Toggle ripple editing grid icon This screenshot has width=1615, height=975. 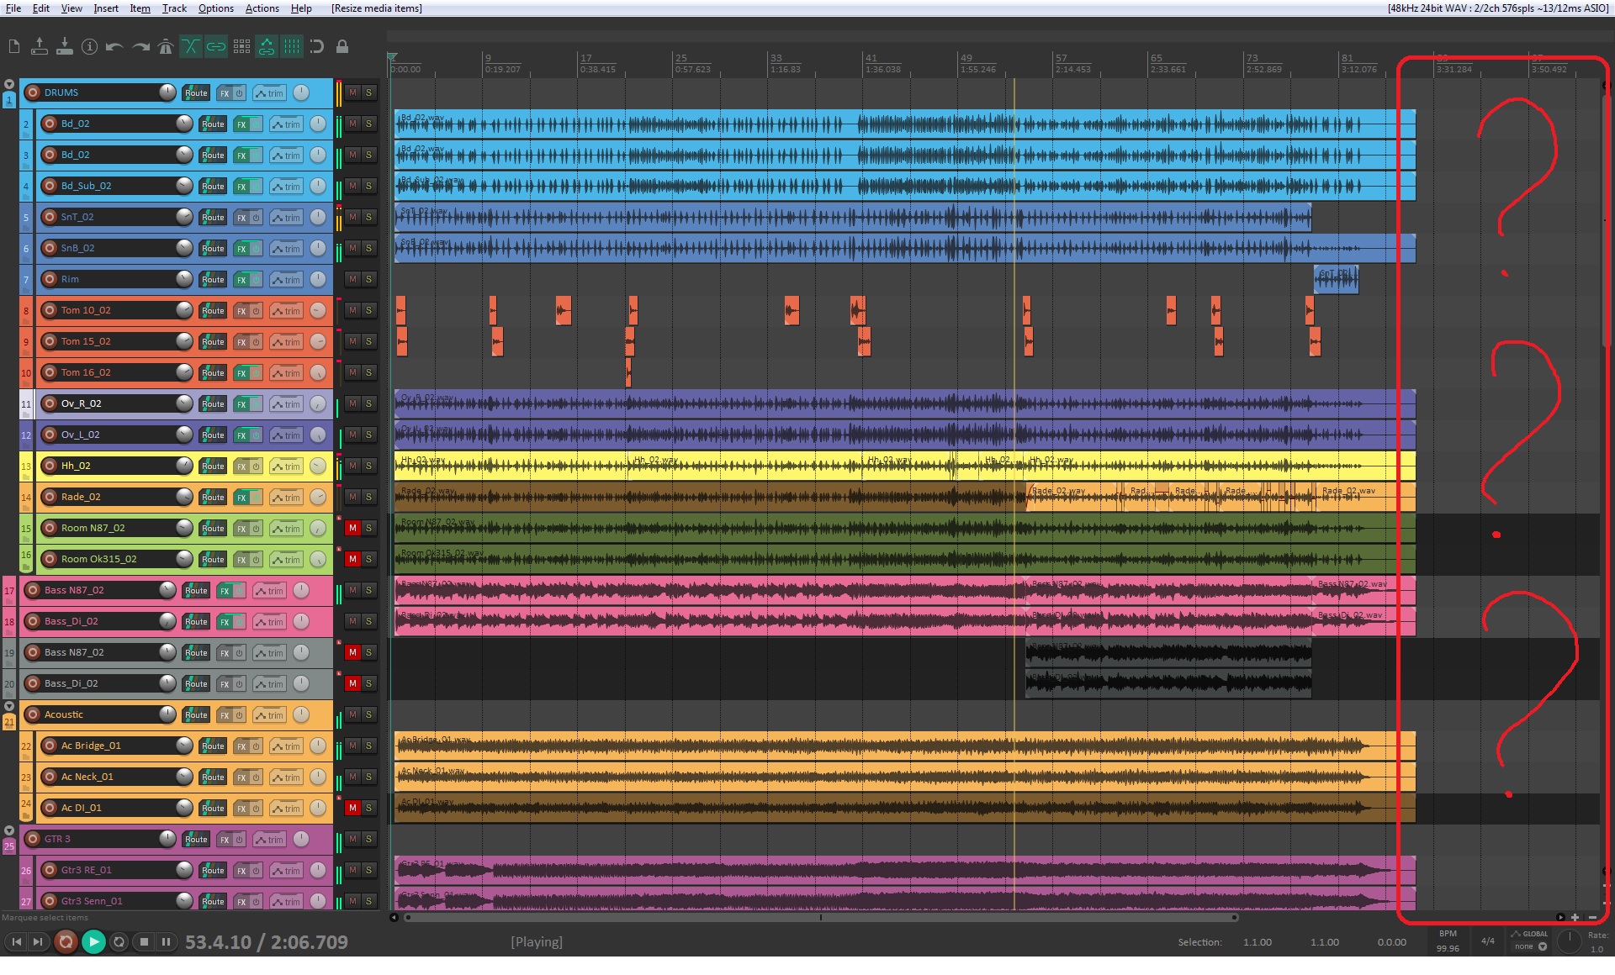coord(241,47)
